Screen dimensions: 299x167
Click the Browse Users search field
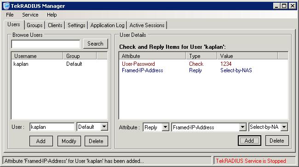pyautogui.click(x=46, y=44)
